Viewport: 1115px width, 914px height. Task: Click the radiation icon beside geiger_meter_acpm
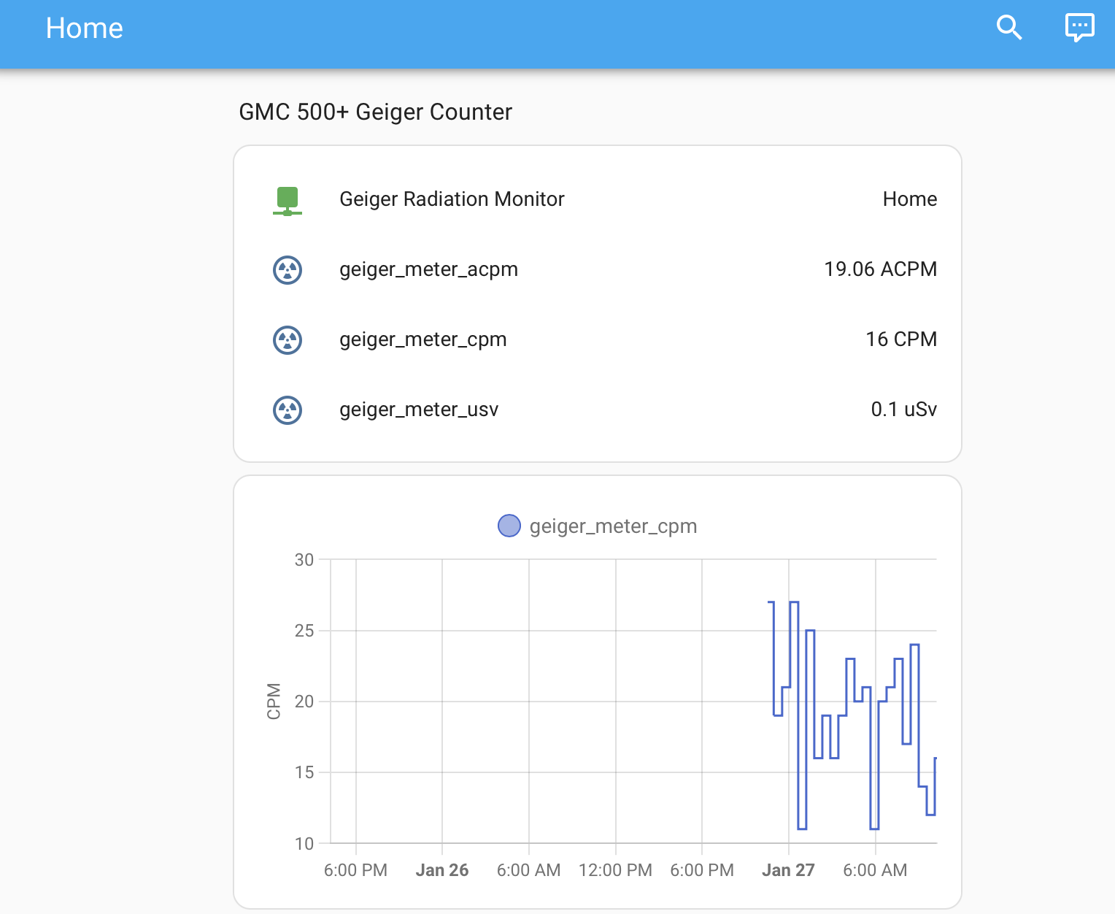tap(288, 270)
